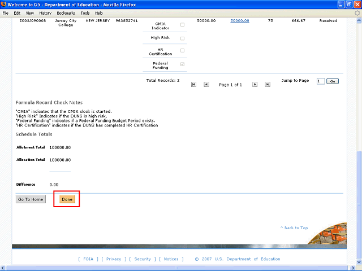Viewport: 362px width, 271px height.
Task: Open the Privacy footer link
Action: [x=114, y=259]
